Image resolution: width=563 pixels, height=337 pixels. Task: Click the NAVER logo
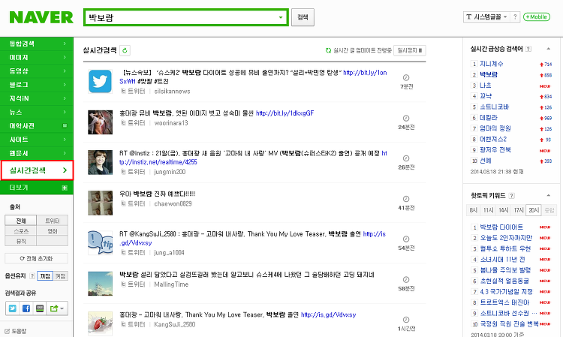[x=41, y=17]
